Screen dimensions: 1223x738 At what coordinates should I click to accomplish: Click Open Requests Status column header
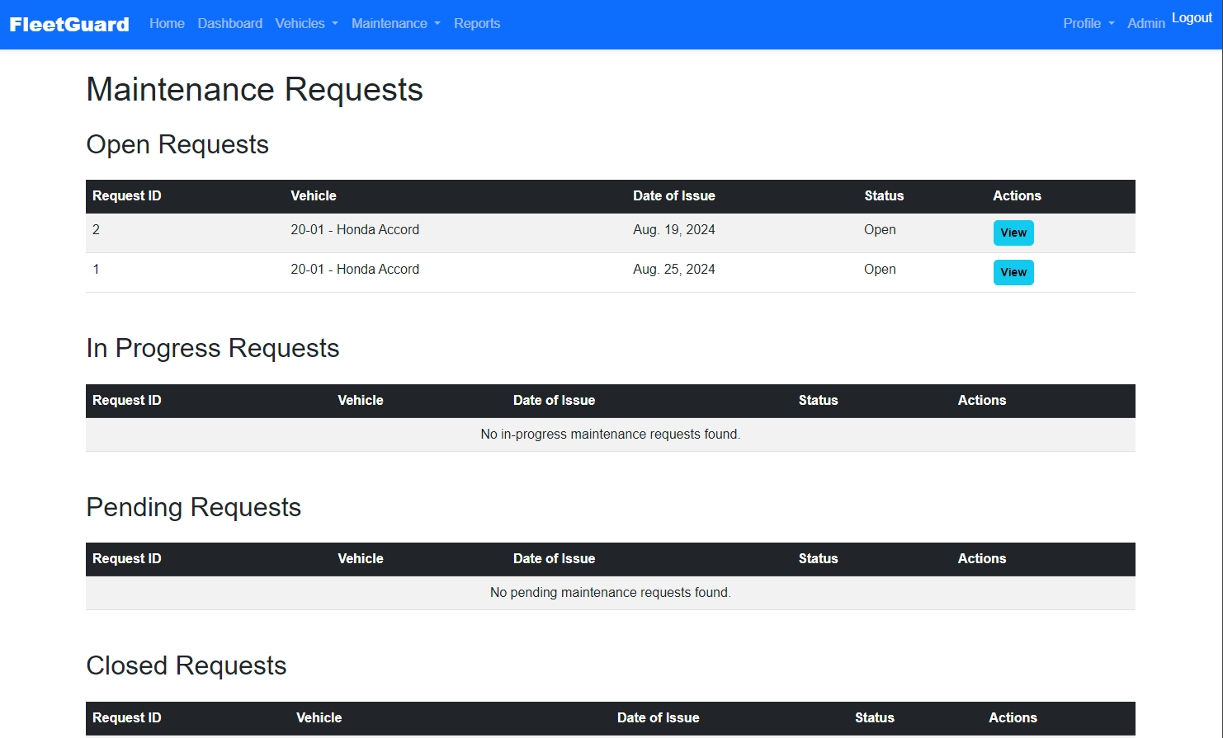point(884,196)
